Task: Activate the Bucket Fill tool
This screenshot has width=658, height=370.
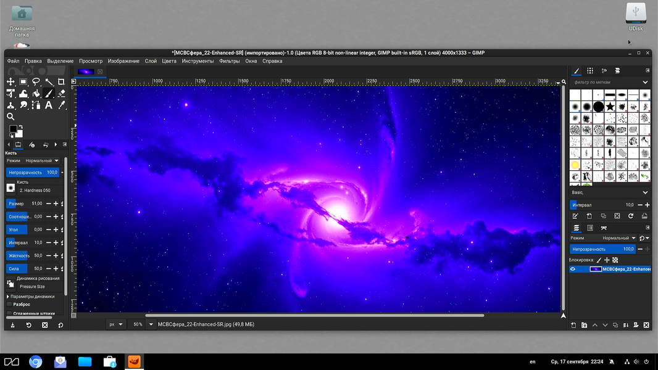Action: tap(36, 94)
